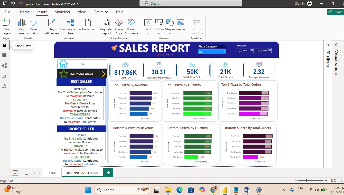344x195 pixels.
Task: Click the Paginated report icon
Action: click(x=106, y=27)
